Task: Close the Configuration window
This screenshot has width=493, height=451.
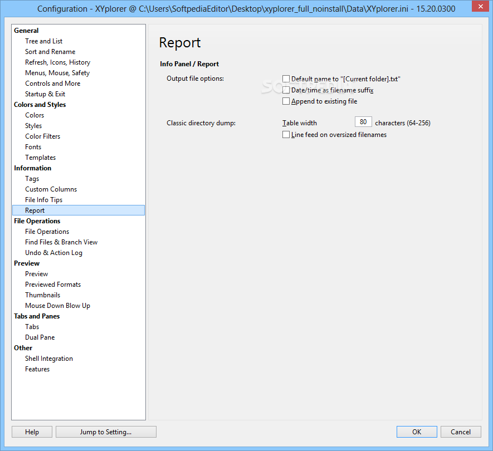Action: pyautogui.click(x=480, y=6)
